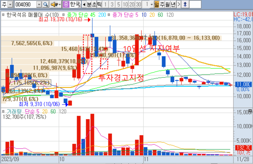Viewport: 253px width, 164px height.
Task: Click the right chevron after 년
Action: pos(179,4)
